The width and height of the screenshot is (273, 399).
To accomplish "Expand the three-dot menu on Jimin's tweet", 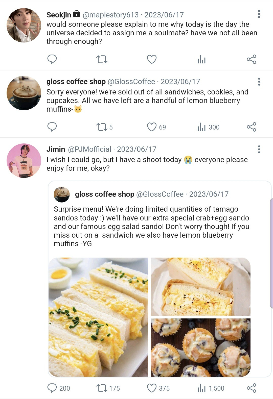I will pyautogui.click(x=259, y=149).
